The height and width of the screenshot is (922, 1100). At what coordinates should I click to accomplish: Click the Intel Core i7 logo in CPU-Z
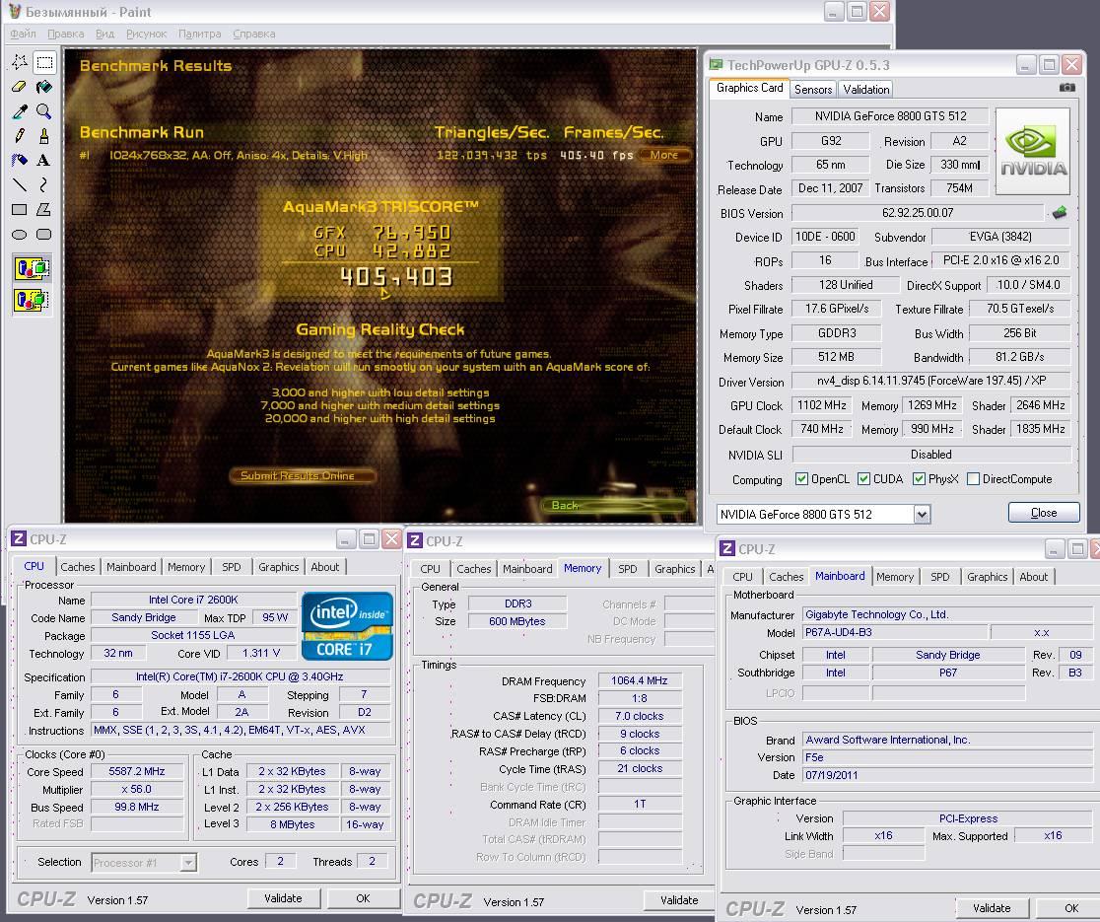[347, 626]
